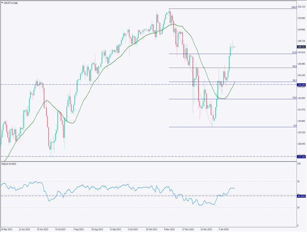Select the Fibonacci 61.8 level label

[x=294, y=53]
